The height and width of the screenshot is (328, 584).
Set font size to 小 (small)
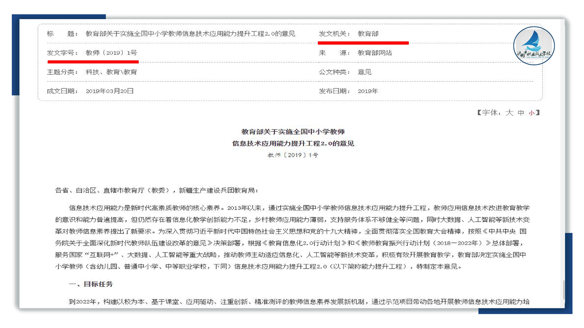[531, 113]
